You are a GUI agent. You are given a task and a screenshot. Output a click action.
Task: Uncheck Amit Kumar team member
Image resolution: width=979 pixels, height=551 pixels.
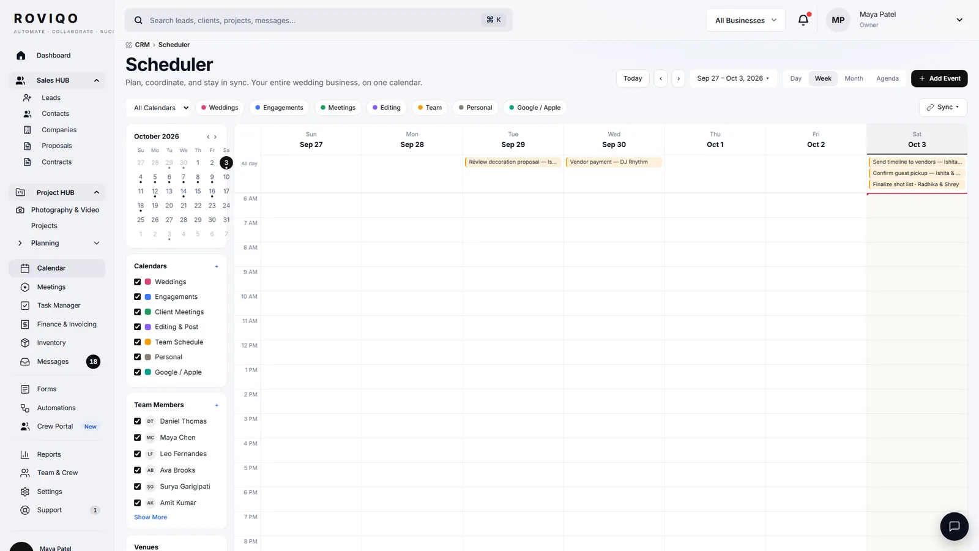(x=138, y=503)
